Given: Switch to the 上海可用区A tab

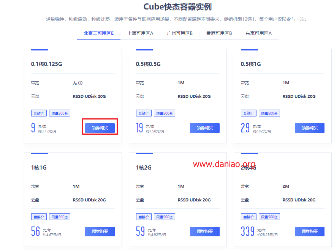Looking at the screenshot, I should (140, 33).
